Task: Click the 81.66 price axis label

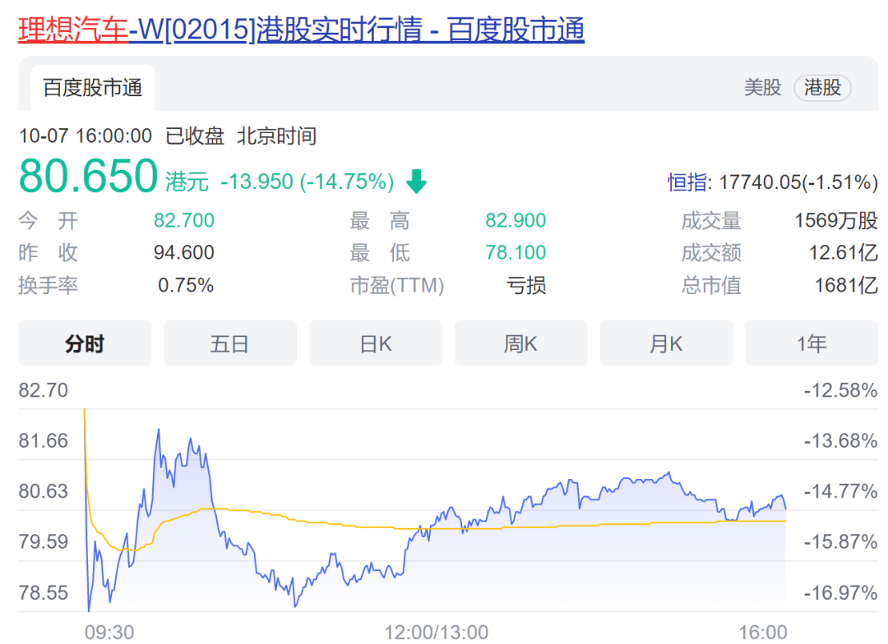Action: pos(43,440)
